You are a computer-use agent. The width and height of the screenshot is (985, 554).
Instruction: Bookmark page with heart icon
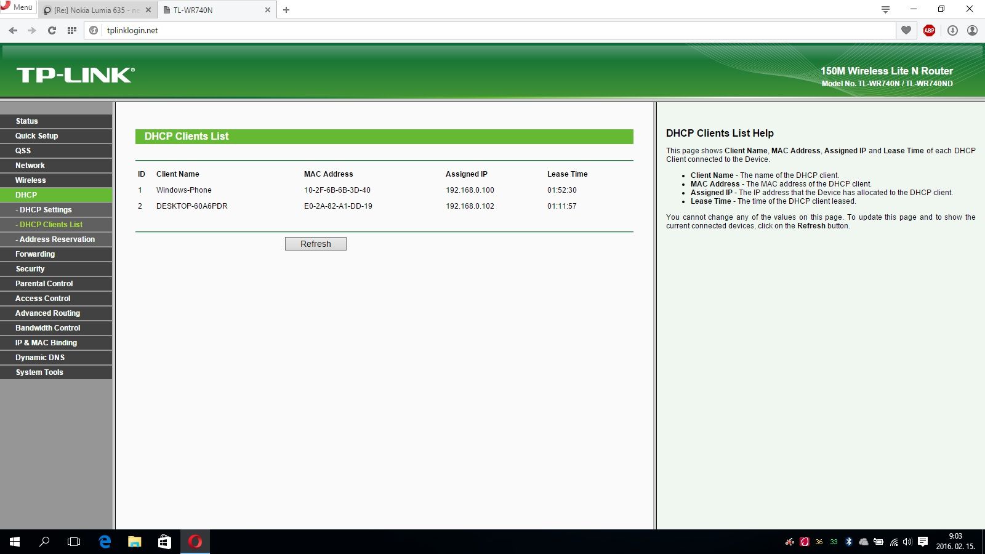point(906,30)
